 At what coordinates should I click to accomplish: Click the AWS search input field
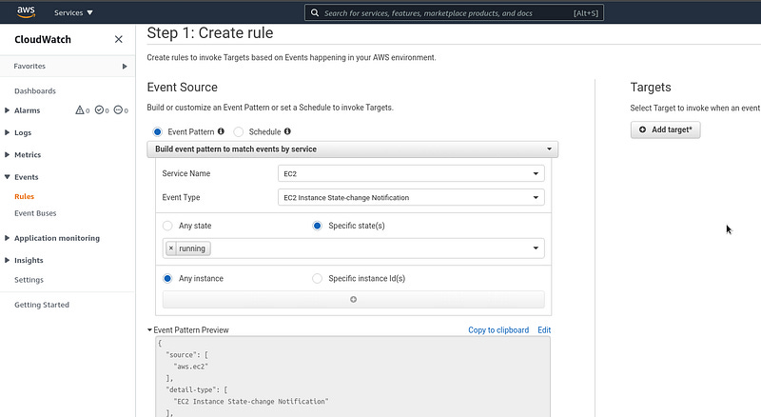click(455, 12)
